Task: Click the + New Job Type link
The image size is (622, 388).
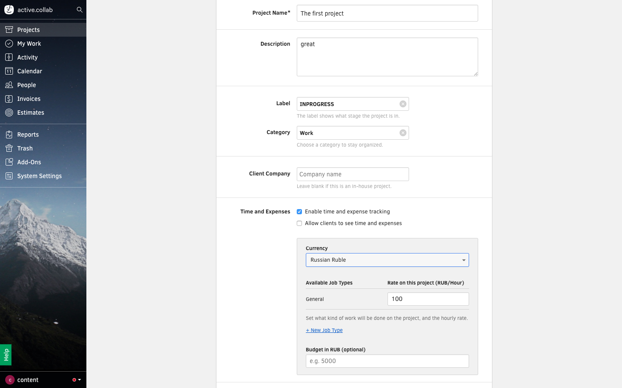Action: [x=324, y=330]
